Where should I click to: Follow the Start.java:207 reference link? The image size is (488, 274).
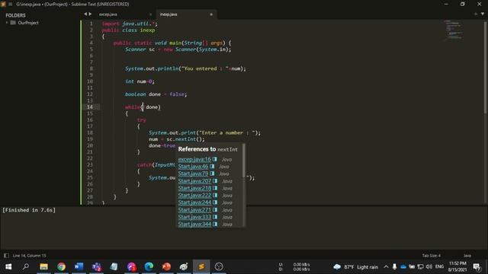pyautogui.click(x=194, y=181)
